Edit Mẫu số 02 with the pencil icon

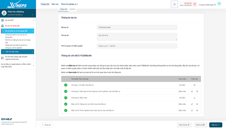192,104
